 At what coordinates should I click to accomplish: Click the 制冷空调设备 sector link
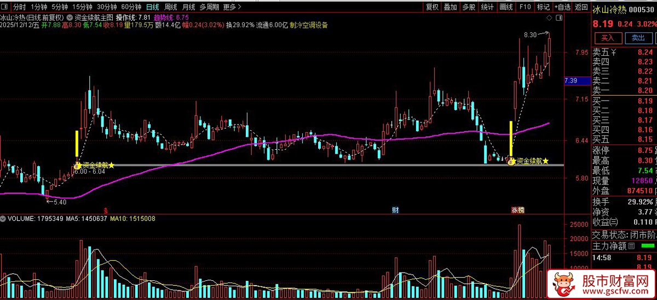click(309, 25)
